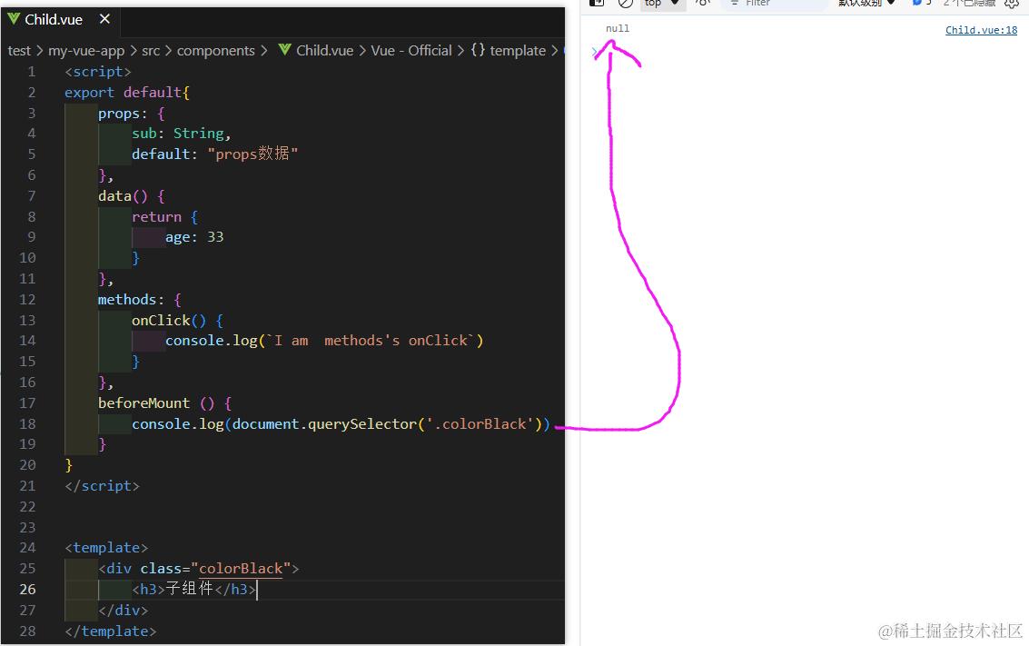The image size is (1029, 646).
Task: Open the 'Child.vue' breadcrumb file entry
Action: (324, 51)
